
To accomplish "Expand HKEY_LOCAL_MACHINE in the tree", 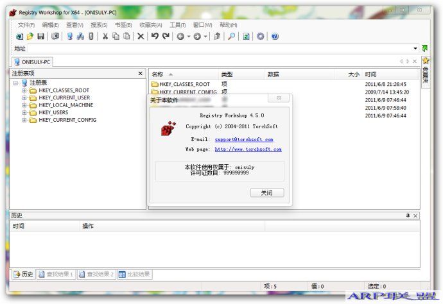I will click(x=24, y=105).
